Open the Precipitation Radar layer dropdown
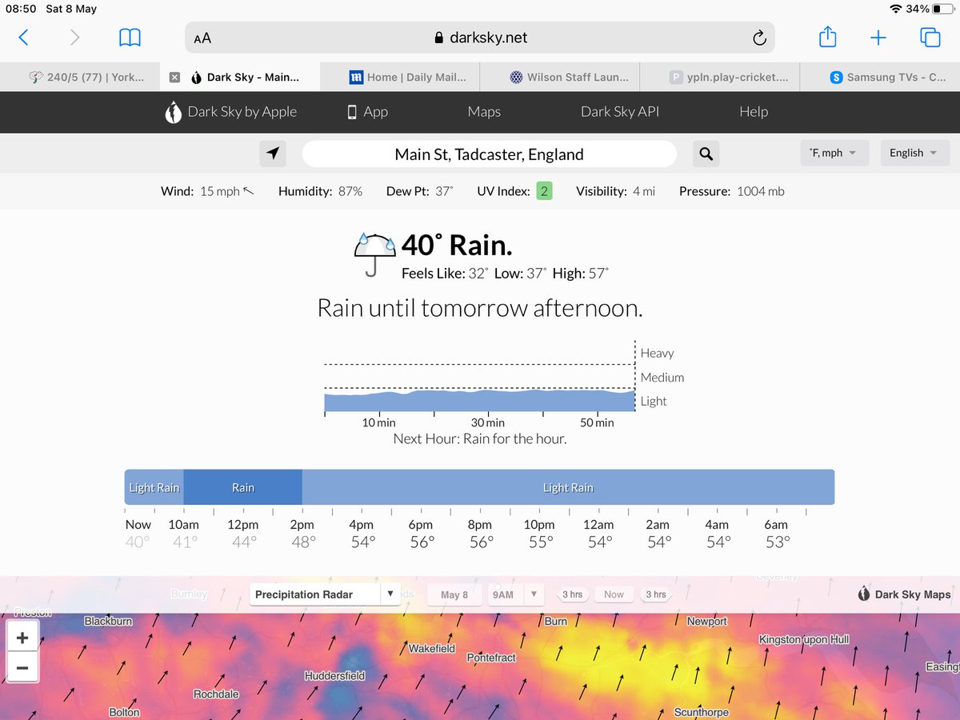Image resolution: width=960 pixels, height=720 pixels. coord(324,594)
